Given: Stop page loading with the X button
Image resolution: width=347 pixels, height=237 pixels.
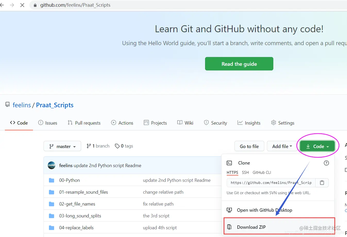Looking at the screenshot, I should click(x=22, y=5).
